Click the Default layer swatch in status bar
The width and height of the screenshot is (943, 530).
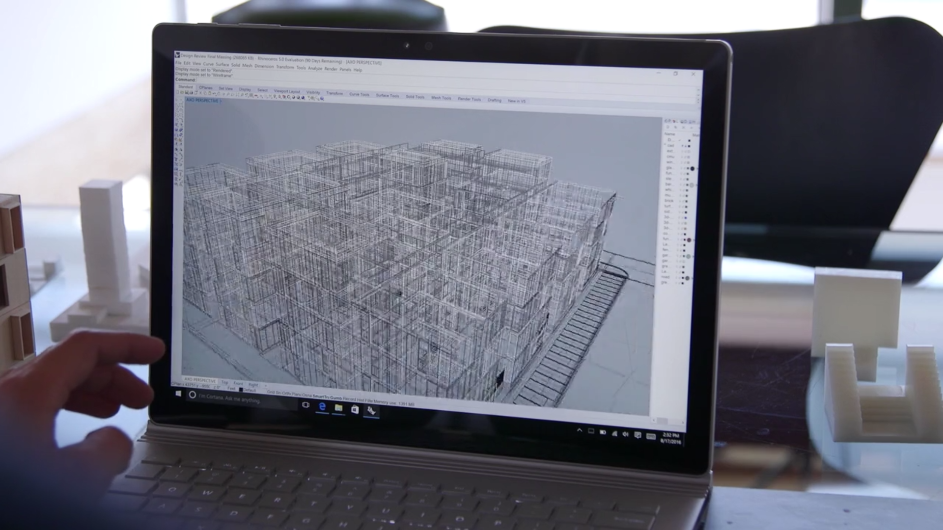(x=241, y=389)
